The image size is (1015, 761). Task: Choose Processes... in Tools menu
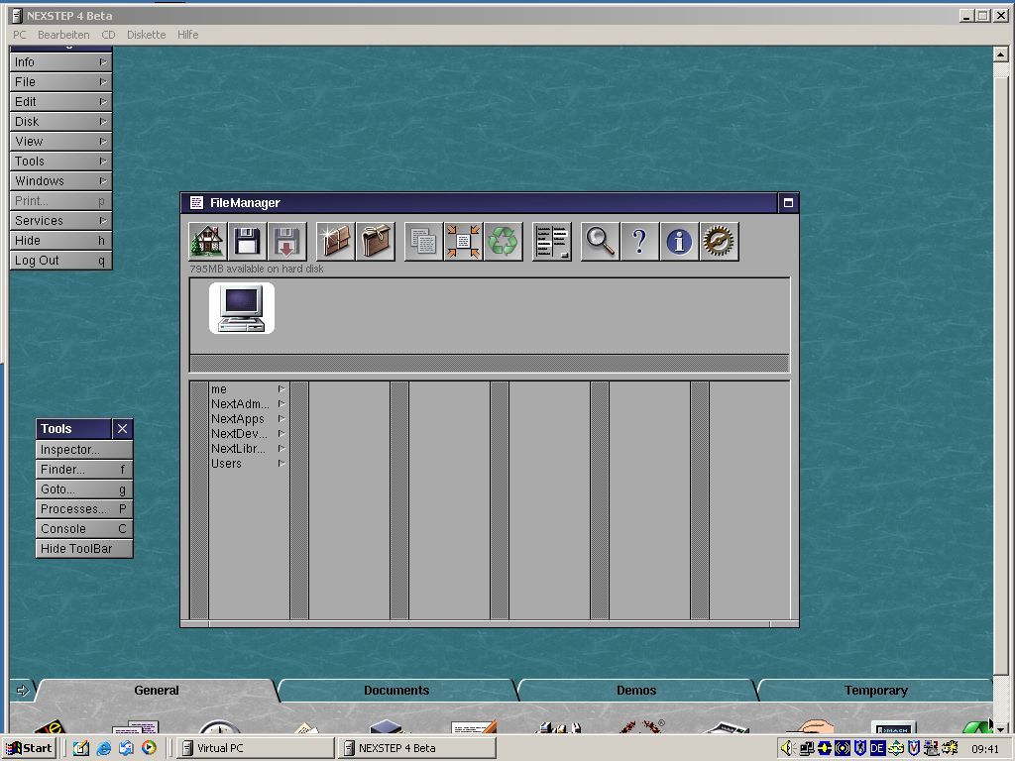84,508
